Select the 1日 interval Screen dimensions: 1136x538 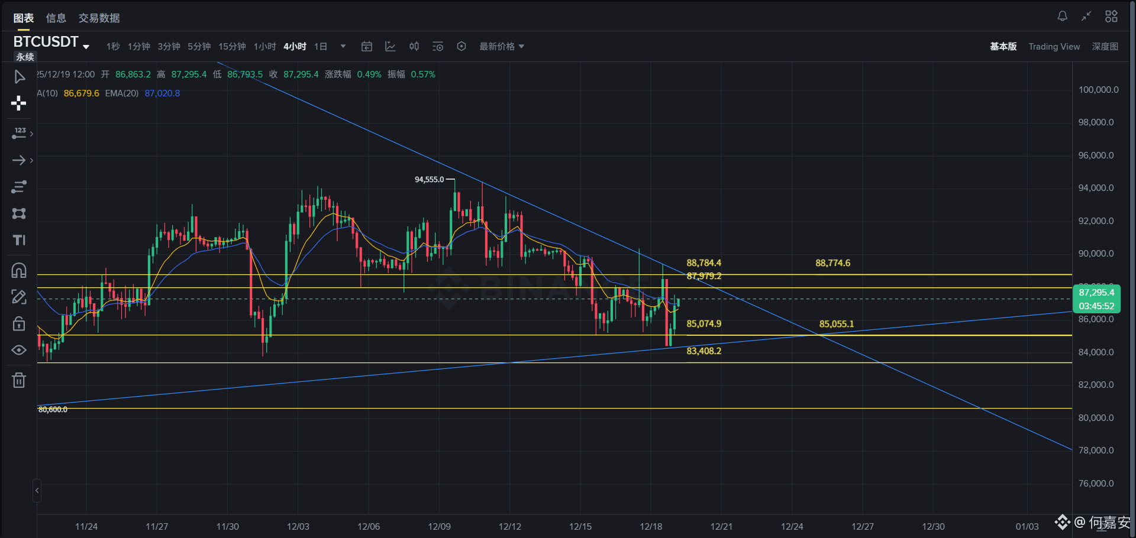click(x=321, y=46)
